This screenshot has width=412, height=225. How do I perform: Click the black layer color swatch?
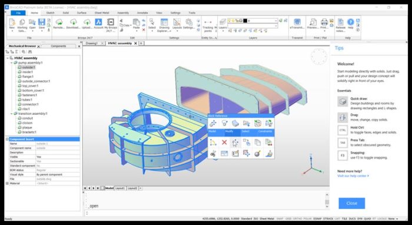pyautogui.click(x=245, y=21)
